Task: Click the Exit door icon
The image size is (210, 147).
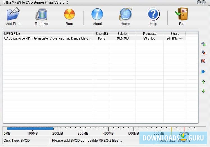Action: tap(182, 14)
